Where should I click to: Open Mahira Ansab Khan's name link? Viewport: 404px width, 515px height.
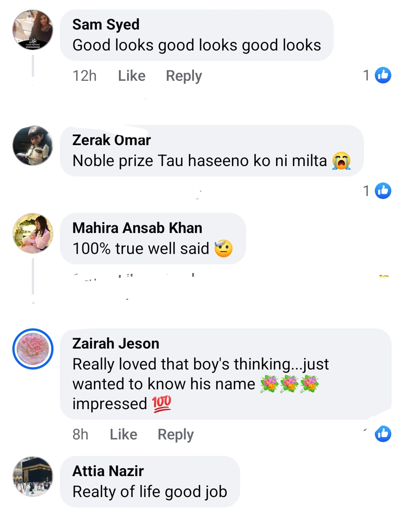[x=137, y=228]
